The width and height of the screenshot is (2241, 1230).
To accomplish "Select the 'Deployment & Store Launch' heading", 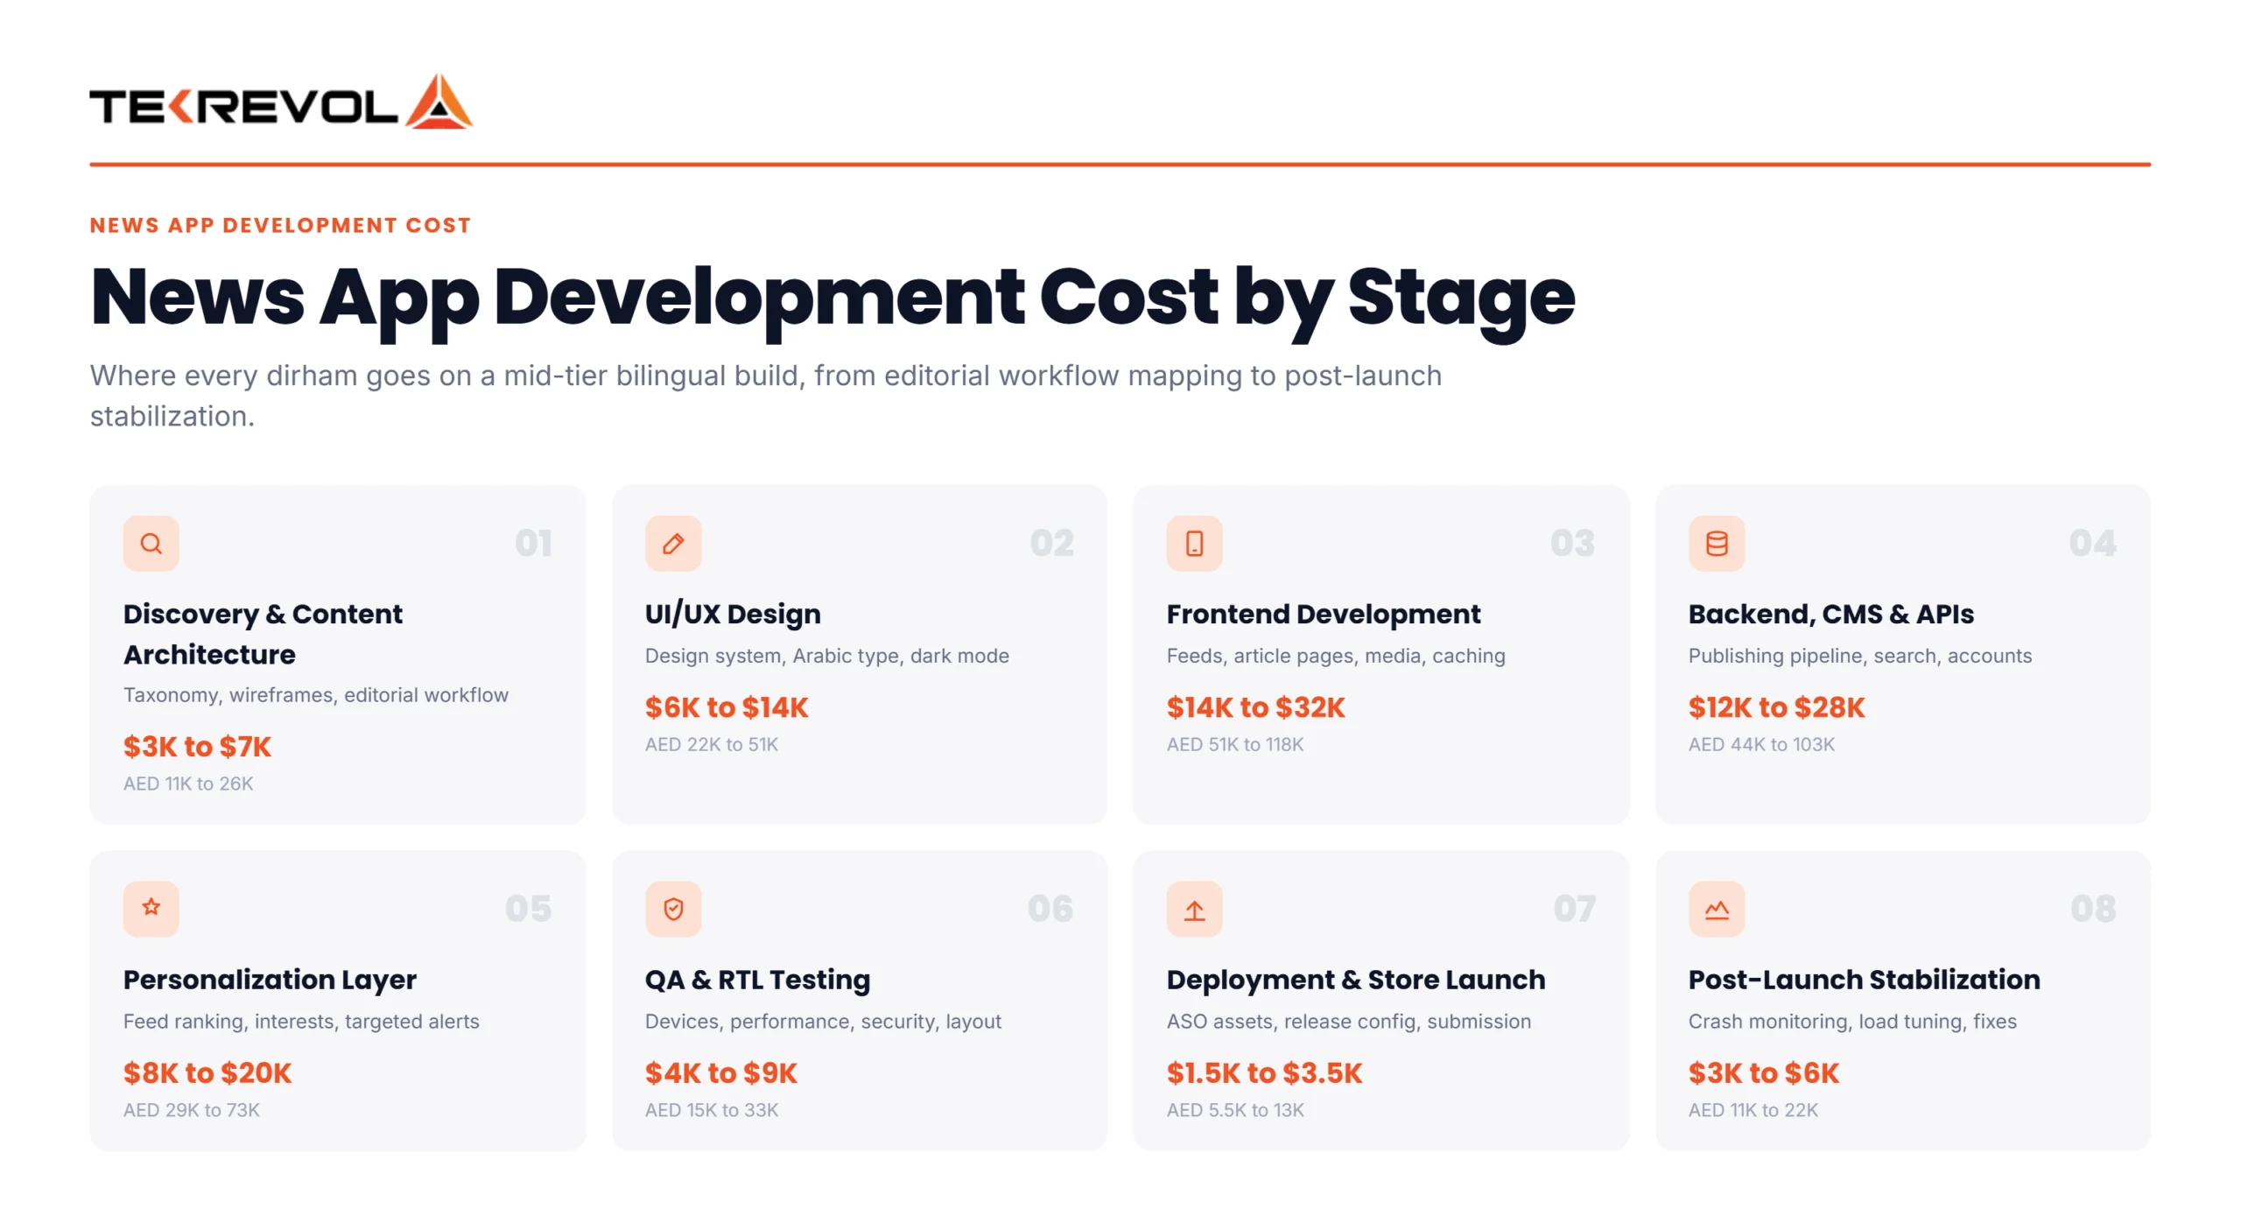I will (1355, 980).
